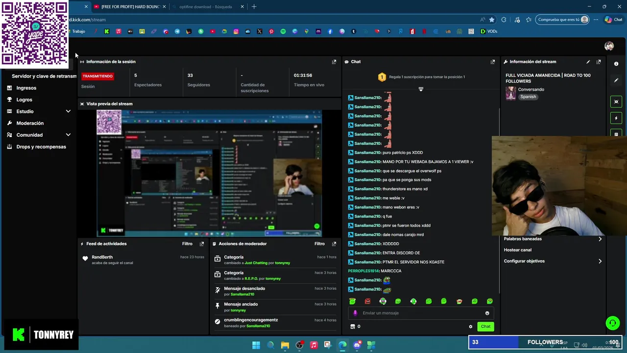
Task: Open Palabras baneadas settings
Action: [x=553, y=239]
